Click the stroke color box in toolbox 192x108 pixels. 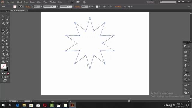tap(6, 69)
